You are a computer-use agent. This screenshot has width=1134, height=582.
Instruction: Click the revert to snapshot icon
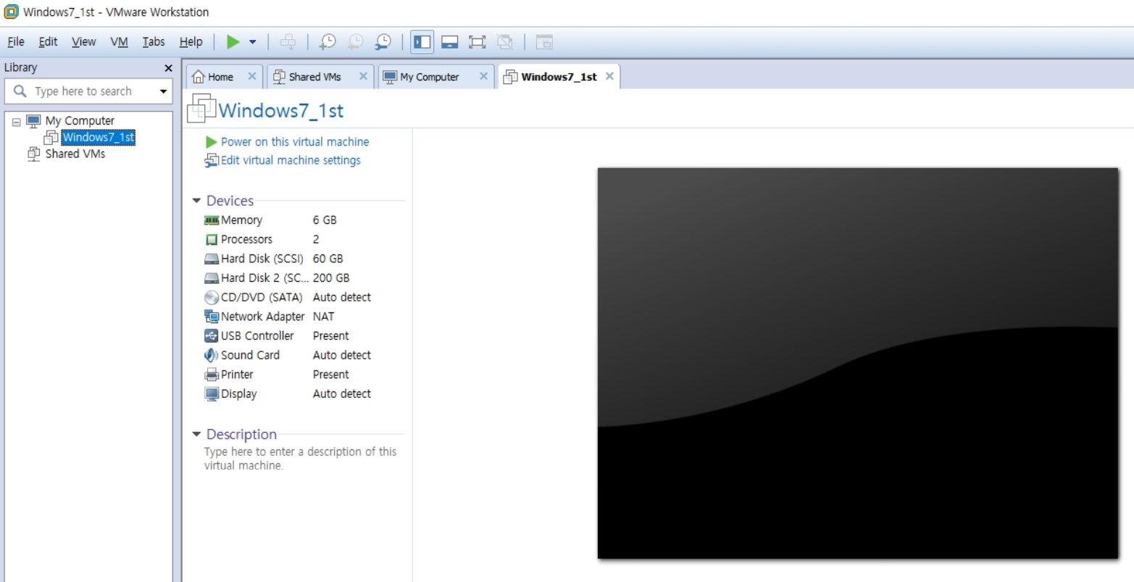coord(355,42)
